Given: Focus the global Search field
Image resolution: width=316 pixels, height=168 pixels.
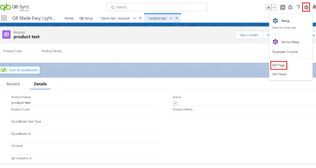Looking at the screenshot, I should pos(157,7).
